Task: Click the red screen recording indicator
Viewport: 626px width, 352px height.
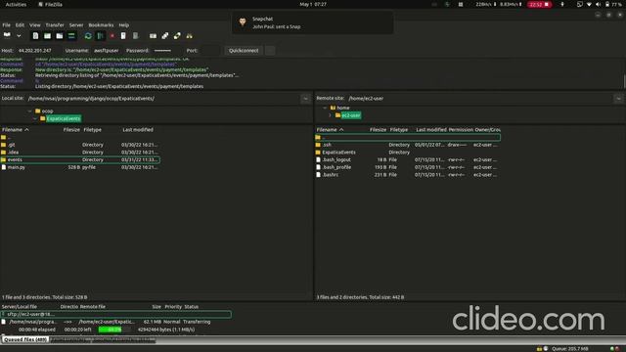Action: click(x=539, y=4)
